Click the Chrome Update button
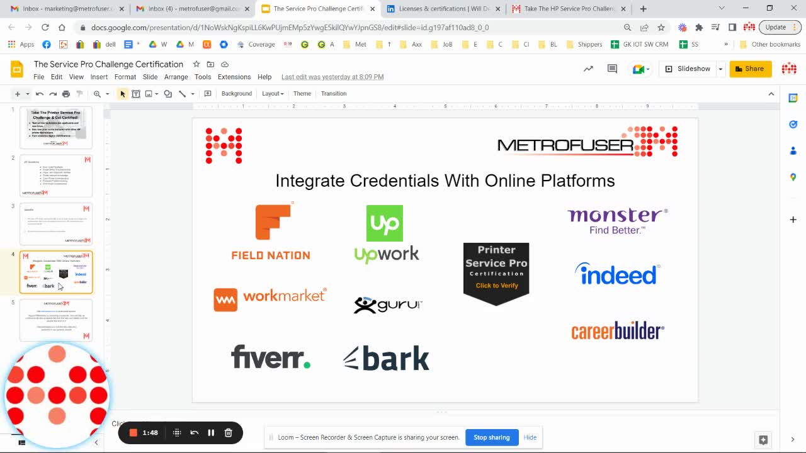This screenshot has width=806, height=453. (780, 27)
